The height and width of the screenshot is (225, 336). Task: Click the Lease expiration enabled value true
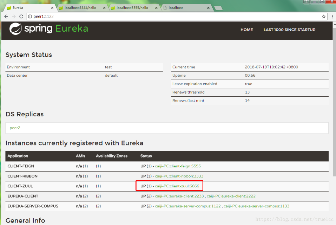(249, 84)
